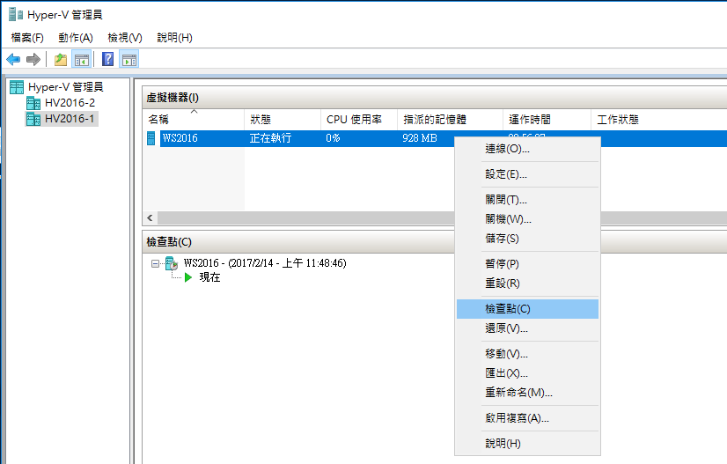The width and height of the screenshot is (727, 464).
Task: Click the 正在執行 status cell
Action: [x=270, y=138]
